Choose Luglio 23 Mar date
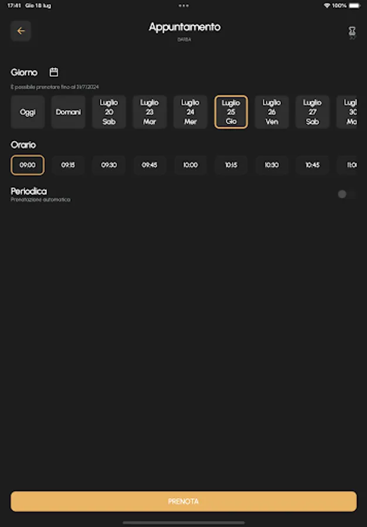The height and width of the screenshot is (527, 367). point(149,112)
